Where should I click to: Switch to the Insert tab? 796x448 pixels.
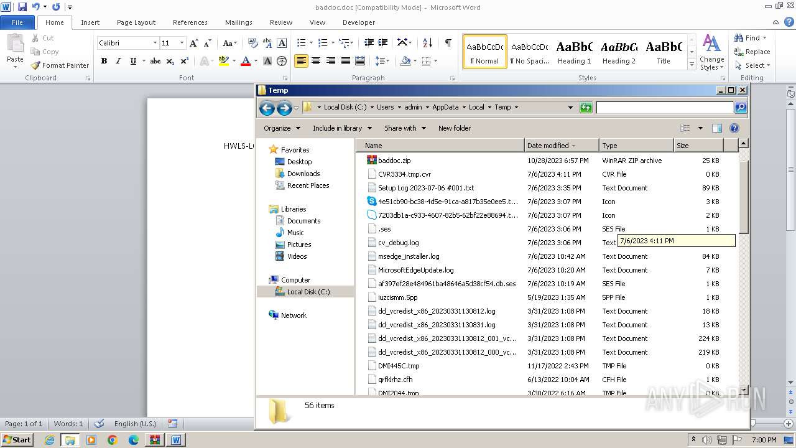(x=90, y=22)
